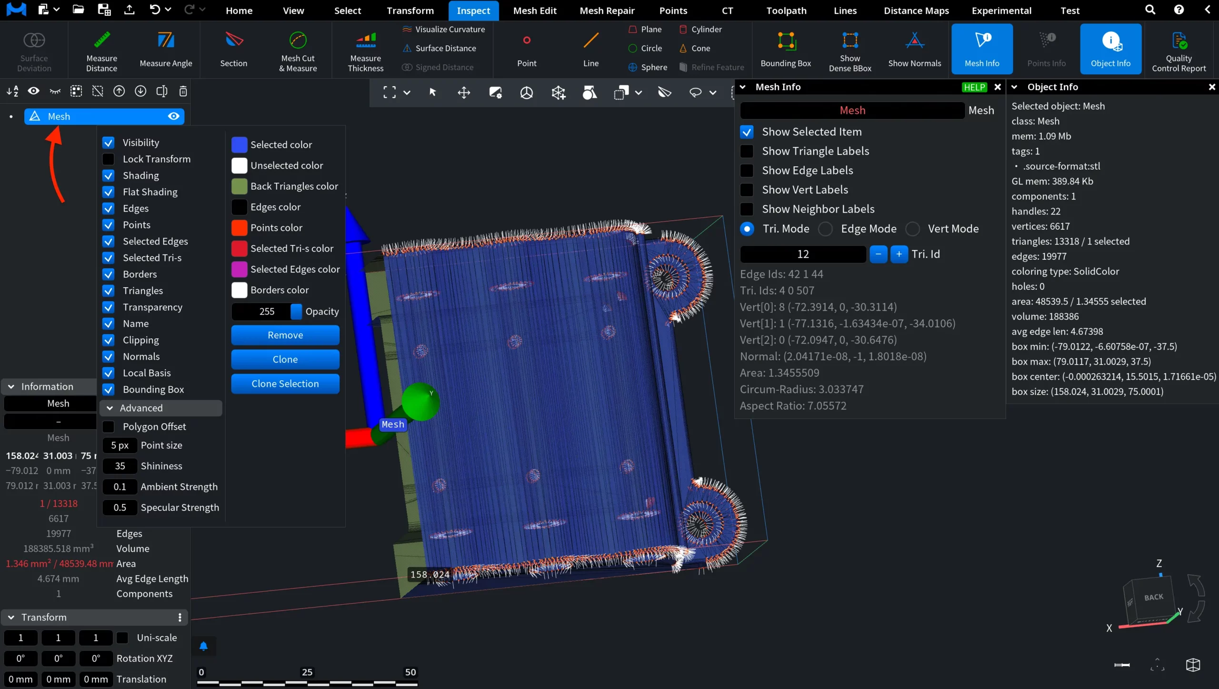The width and height of the screenshot is (1219, 689).
Task: Click the search magnifier icon
Action: (x=1150, y=10)
